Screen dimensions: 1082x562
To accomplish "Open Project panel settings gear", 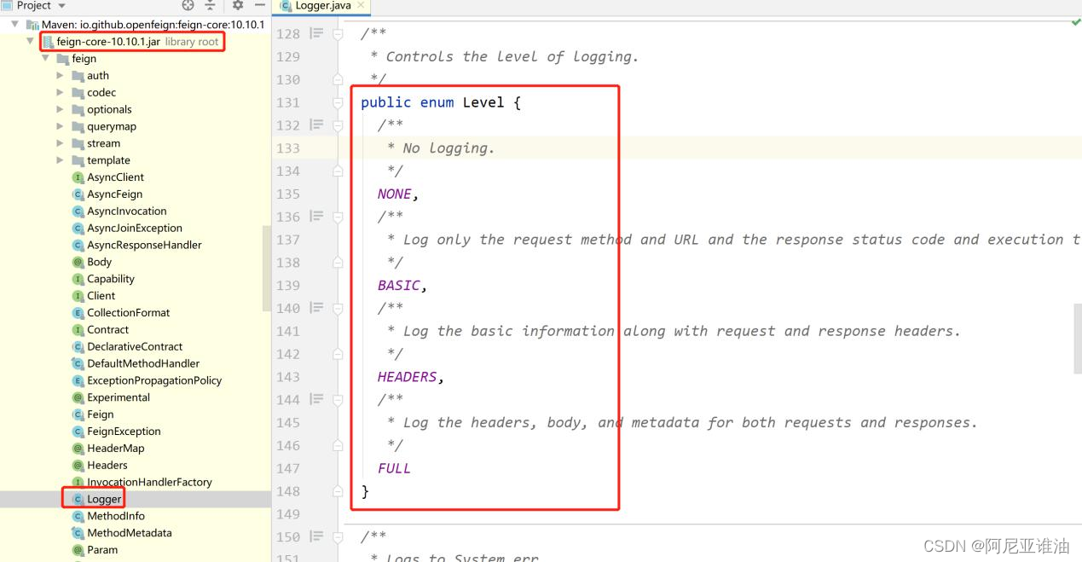I will (x=238, y=5).
